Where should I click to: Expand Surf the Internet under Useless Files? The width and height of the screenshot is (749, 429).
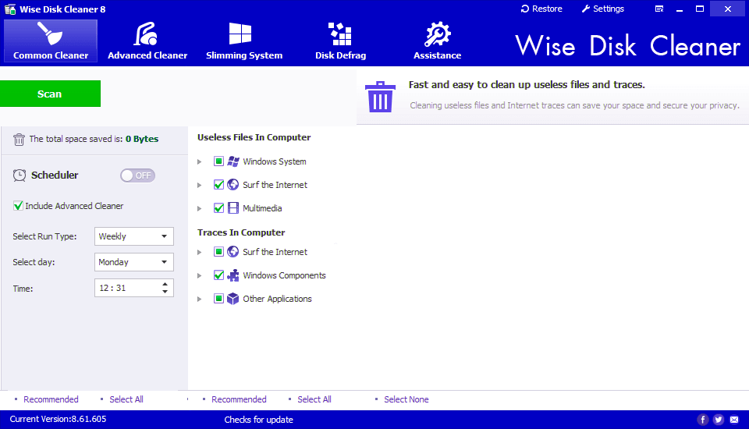pos(200,186)
